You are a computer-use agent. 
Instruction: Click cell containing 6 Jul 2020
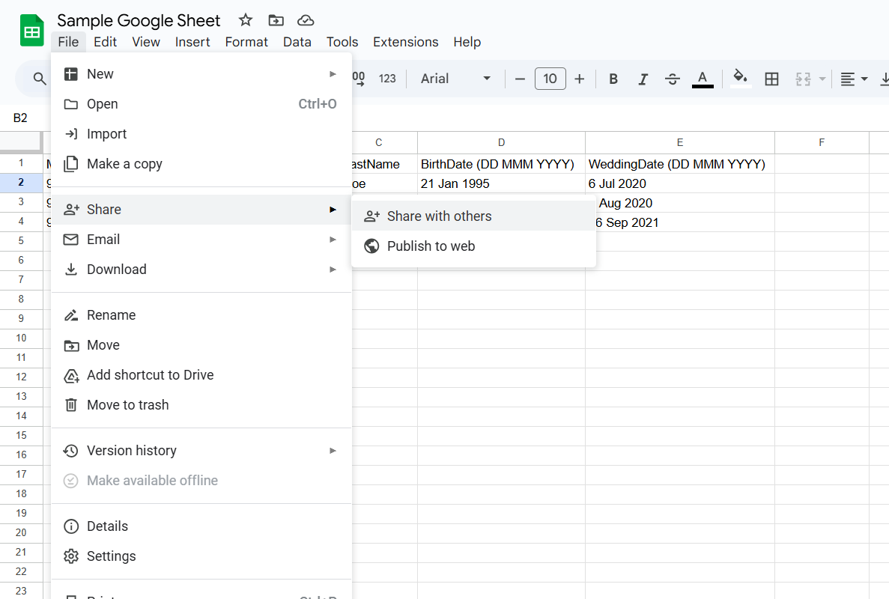click(x=680, y=183)
